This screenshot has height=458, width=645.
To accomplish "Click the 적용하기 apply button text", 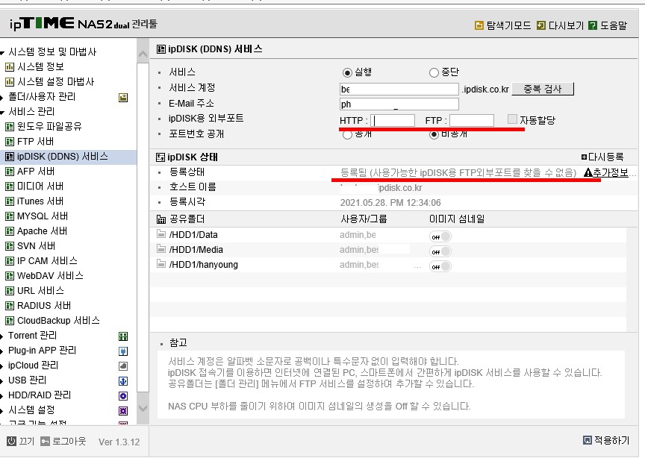I will (x=611, y=440).
